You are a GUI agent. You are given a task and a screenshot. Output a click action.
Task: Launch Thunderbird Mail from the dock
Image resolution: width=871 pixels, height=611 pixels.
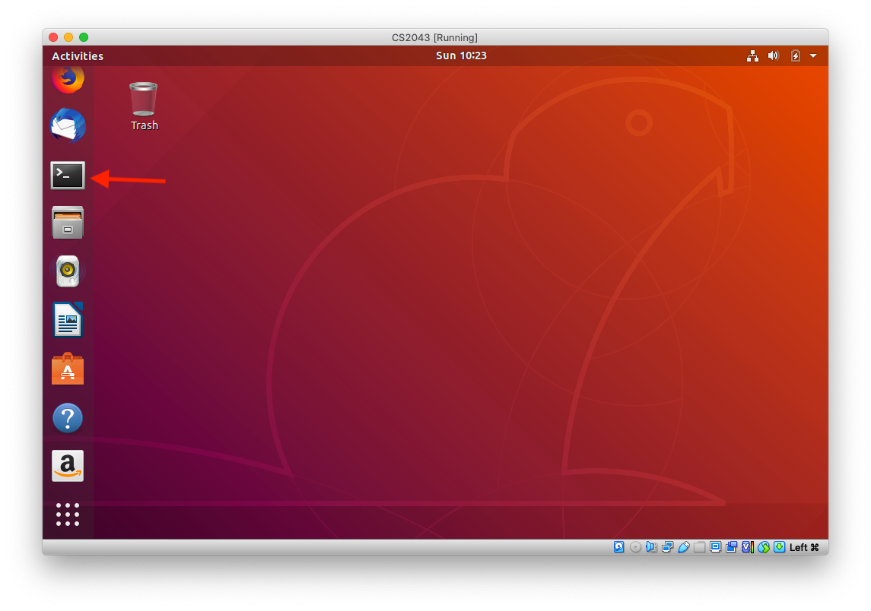pyautogui.click(x=68, y=126)
